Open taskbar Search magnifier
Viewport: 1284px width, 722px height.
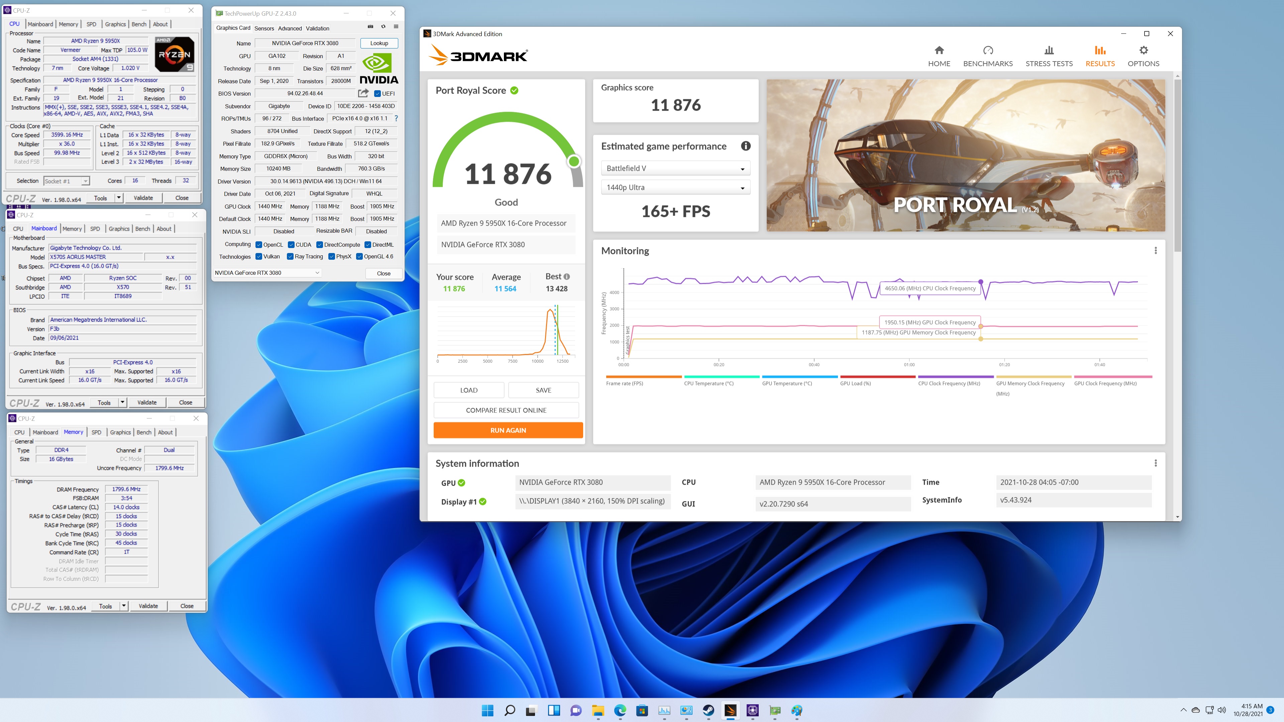click(x=509, y=710)
